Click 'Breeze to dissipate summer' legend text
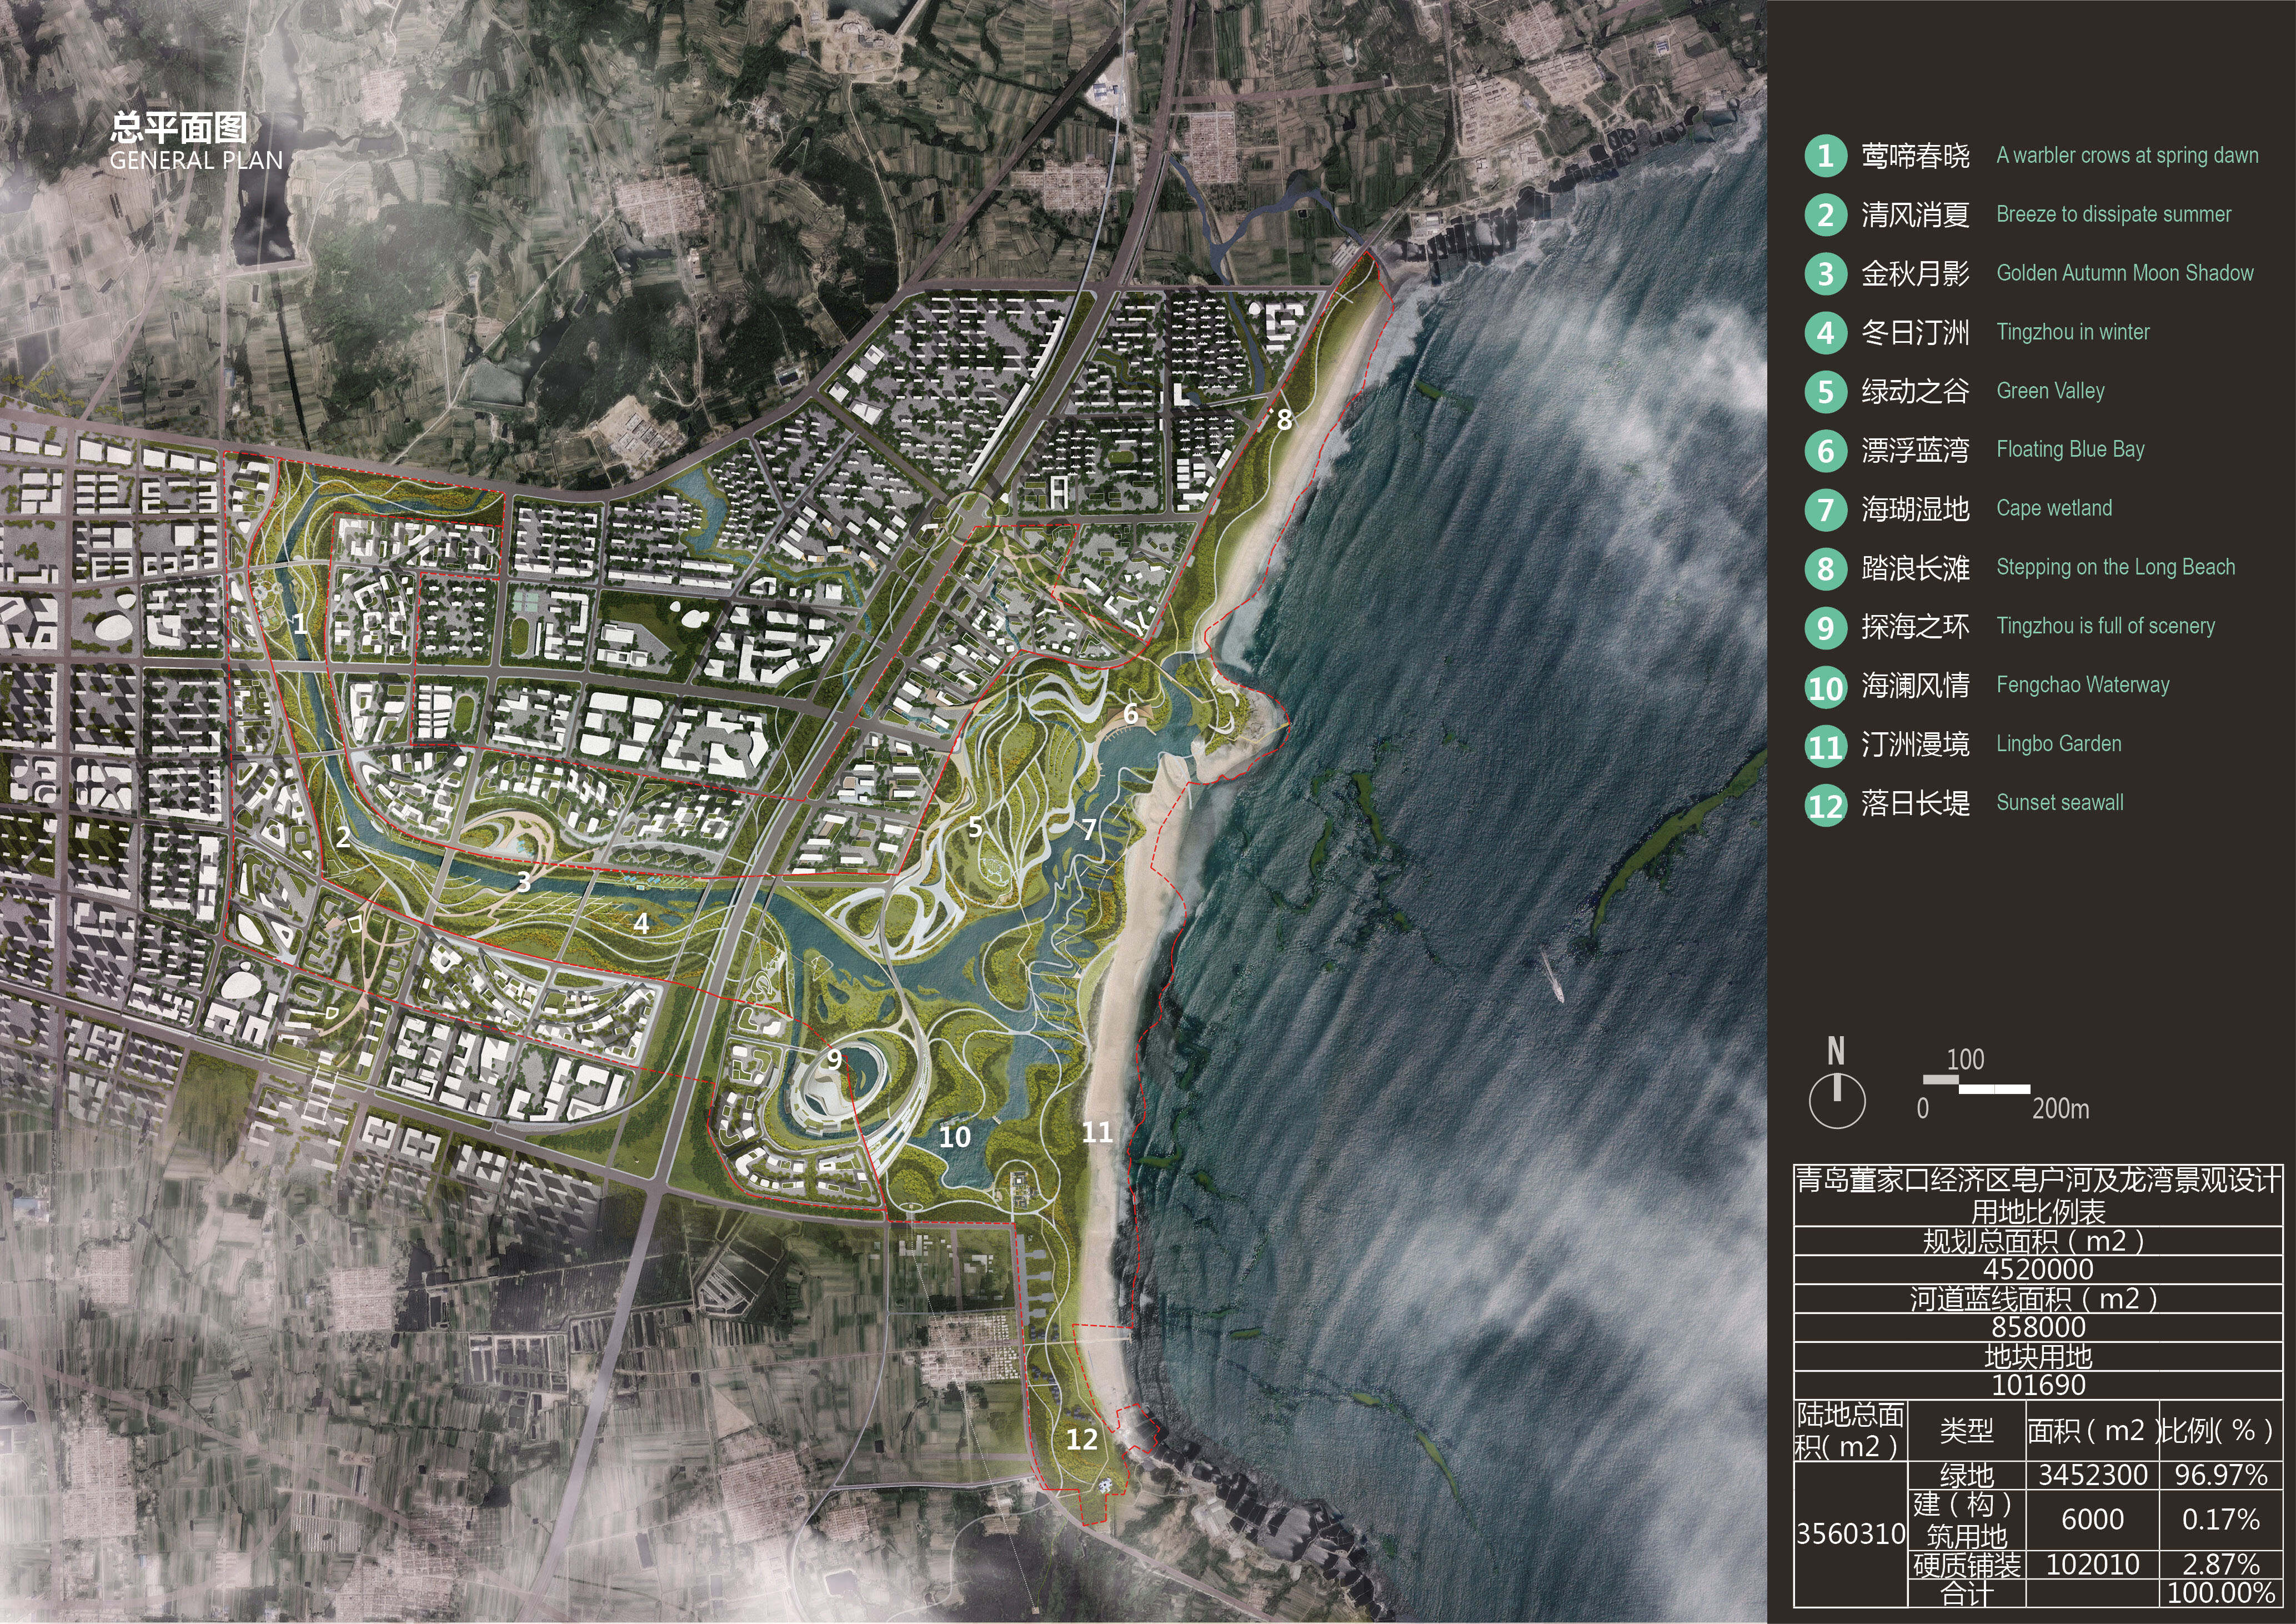The image size is (2296, 1624). 2113,214
